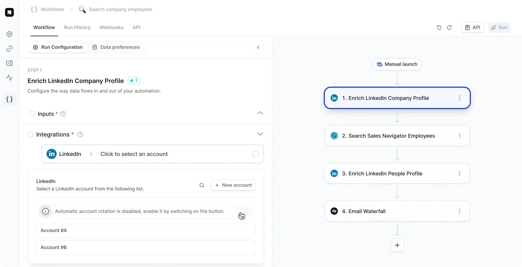Click the "Enrich LinkedIn Company Profile" heading
The image size is (522, 267).
click(76, 81)
